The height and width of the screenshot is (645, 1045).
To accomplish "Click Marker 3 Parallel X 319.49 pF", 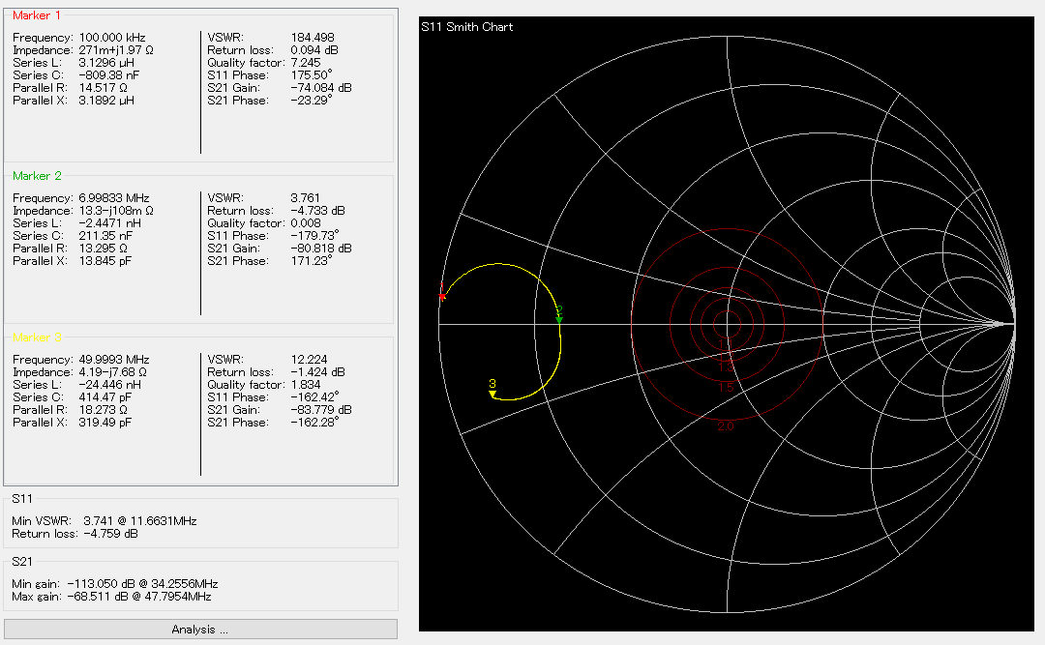I will 105,424.
